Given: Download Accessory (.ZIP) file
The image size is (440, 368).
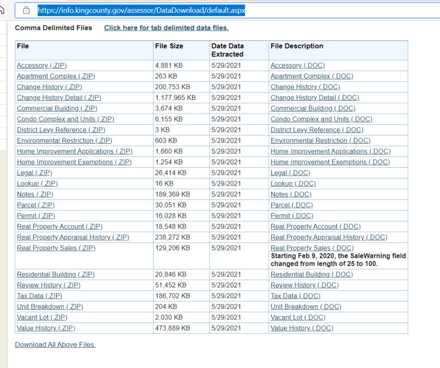Looking at the screenshot, I should tap(42, 66).
